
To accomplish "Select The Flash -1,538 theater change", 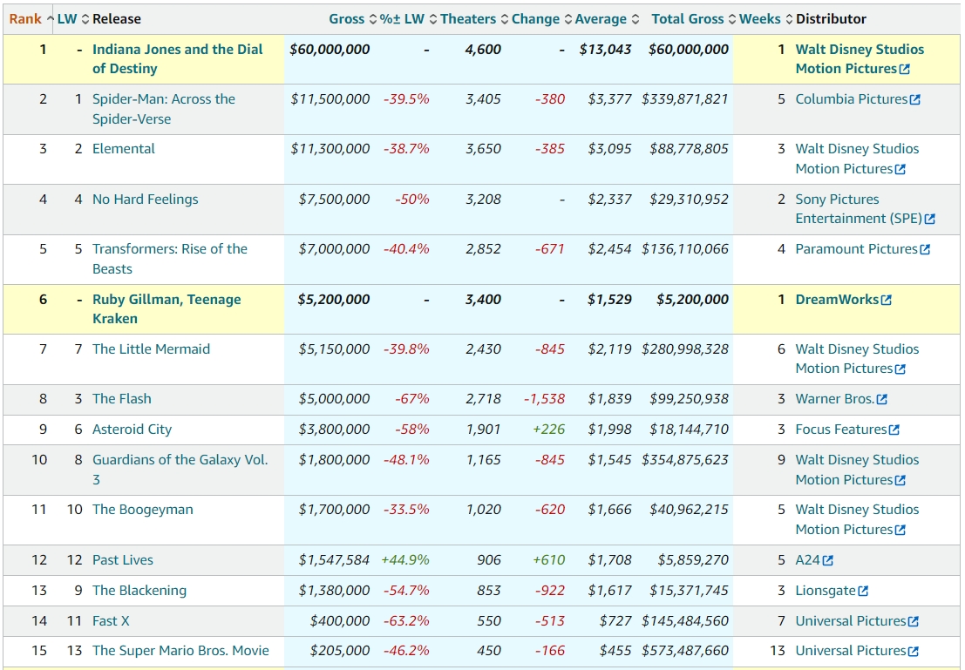I will pyautogui.click(x=545, y=399).
